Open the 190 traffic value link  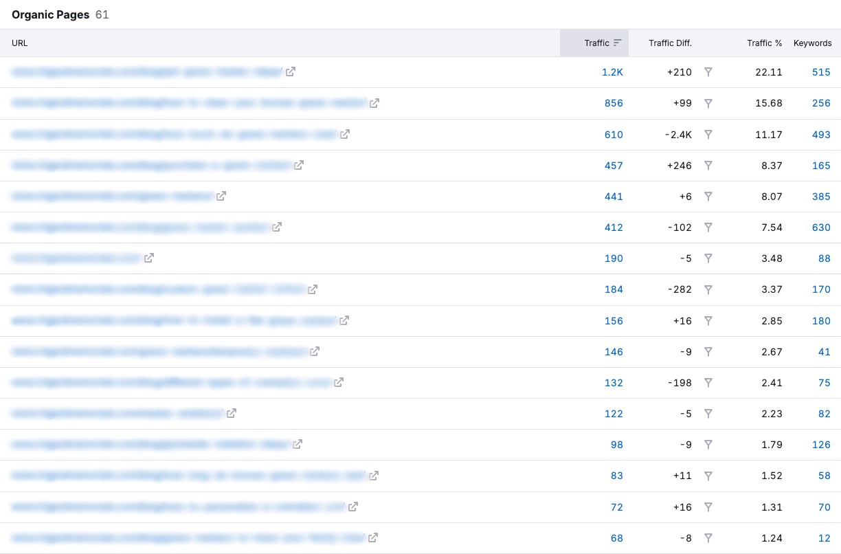614,258
